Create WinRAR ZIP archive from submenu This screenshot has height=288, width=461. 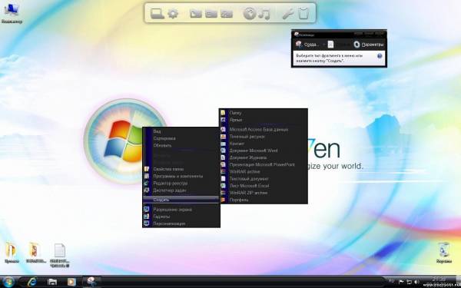click(x=264, y=193)
